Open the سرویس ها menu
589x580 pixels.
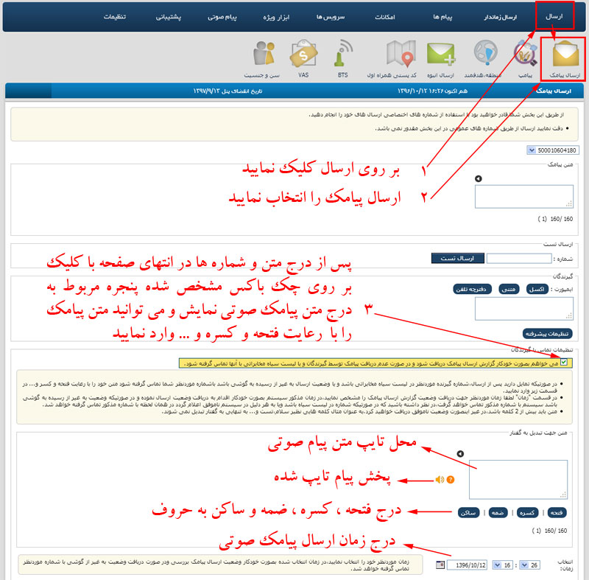330,17
